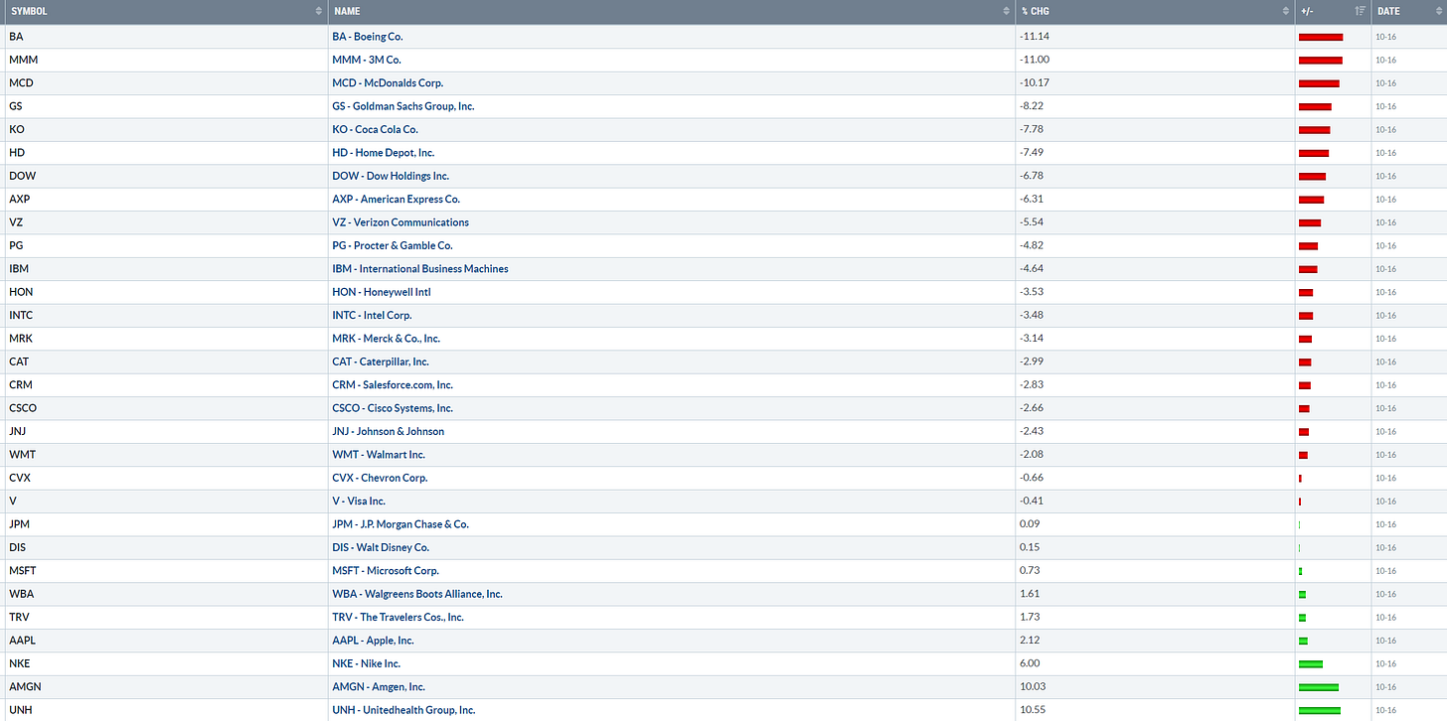Image resolution: width=1447 pixels, height=721 pixels.
Task: Open PG - Procter & Gamble Co. link
Action: point(392,245)
